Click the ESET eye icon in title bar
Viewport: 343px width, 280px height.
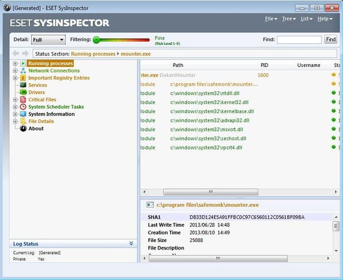7,8
